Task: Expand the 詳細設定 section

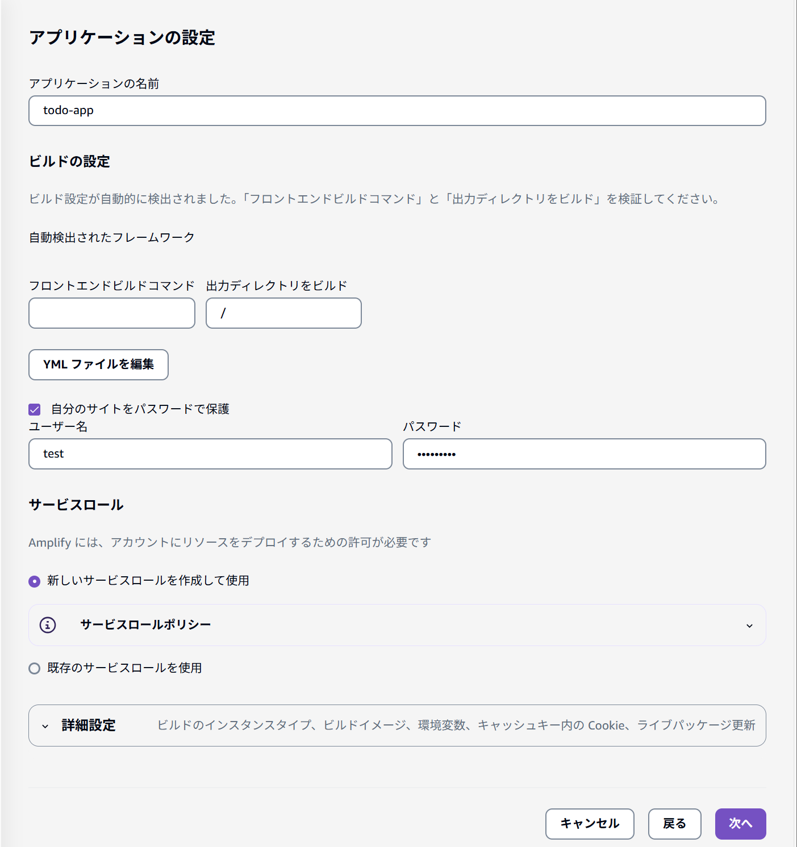Action: click(397, 726)
